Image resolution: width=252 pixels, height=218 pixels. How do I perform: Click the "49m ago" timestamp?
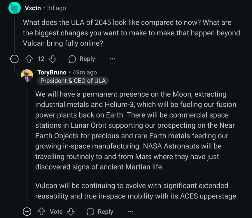click(85, 72)
